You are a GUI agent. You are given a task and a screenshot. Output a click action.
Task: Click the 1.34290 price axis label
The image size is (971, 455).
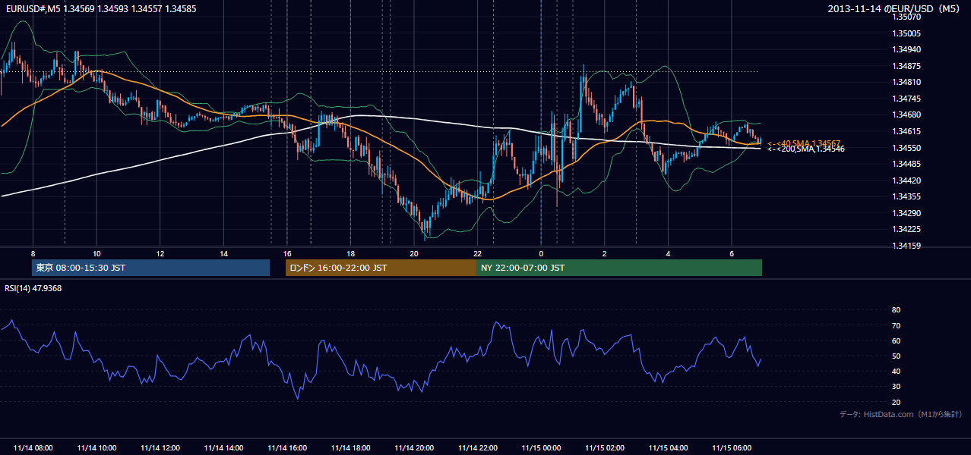point(906,213)
